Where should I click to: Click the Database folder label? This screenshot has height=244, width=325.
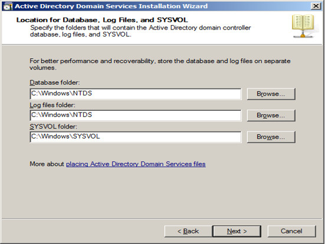pyautogui.click(x=55, y=83)
